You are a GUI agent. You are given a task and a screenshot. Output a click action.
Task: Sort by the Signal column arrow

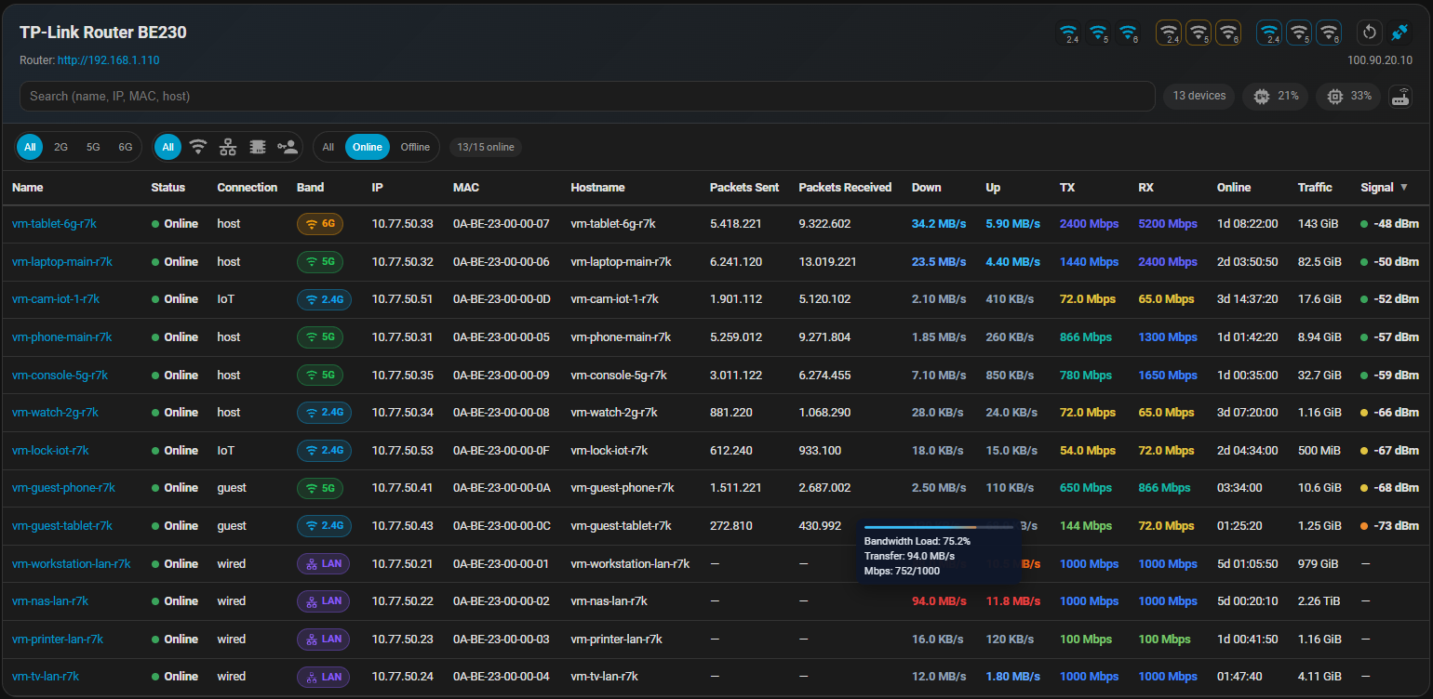[1404, 188]
